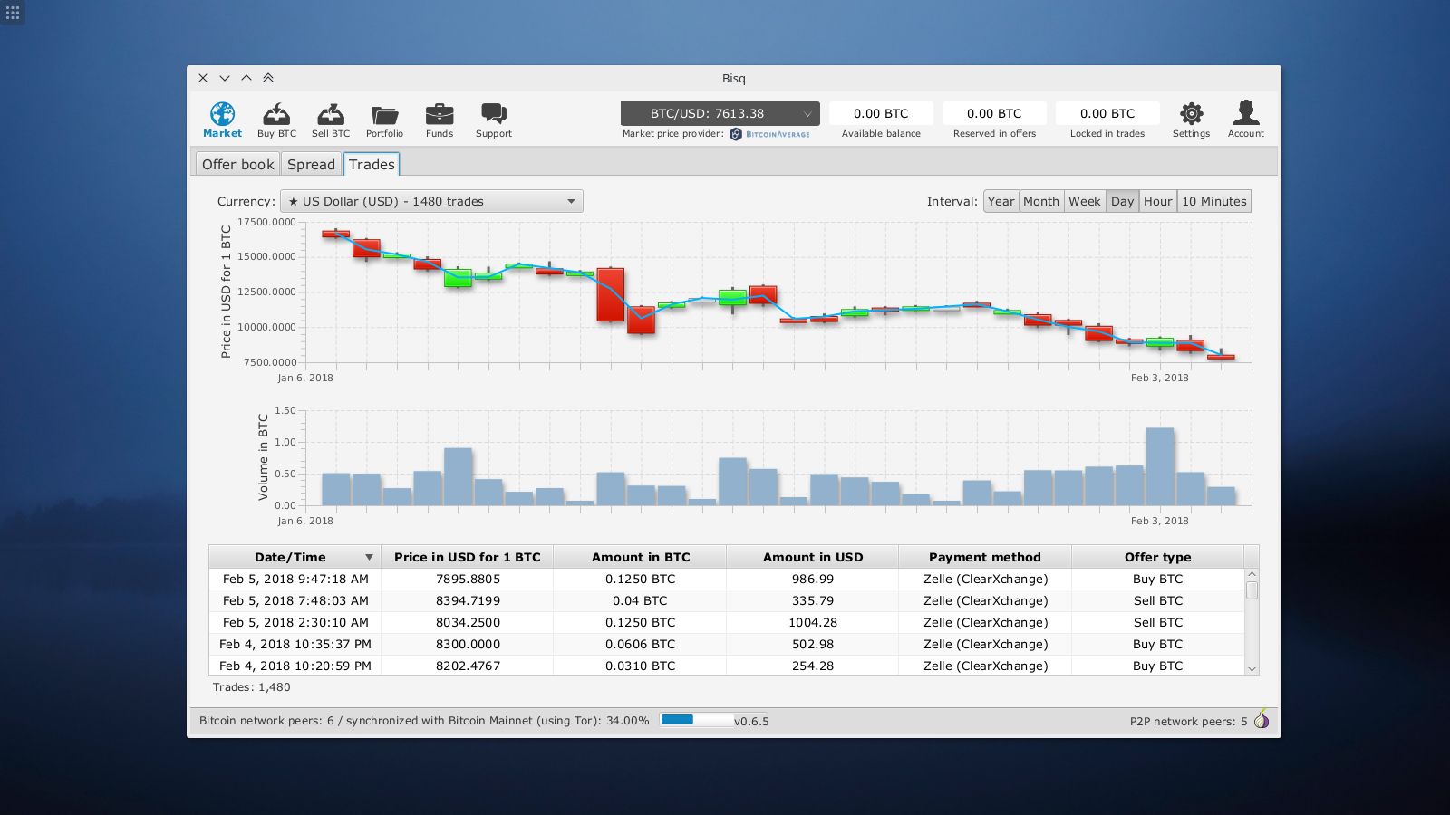Click the table scroll down arrow

coord(1252,669)
